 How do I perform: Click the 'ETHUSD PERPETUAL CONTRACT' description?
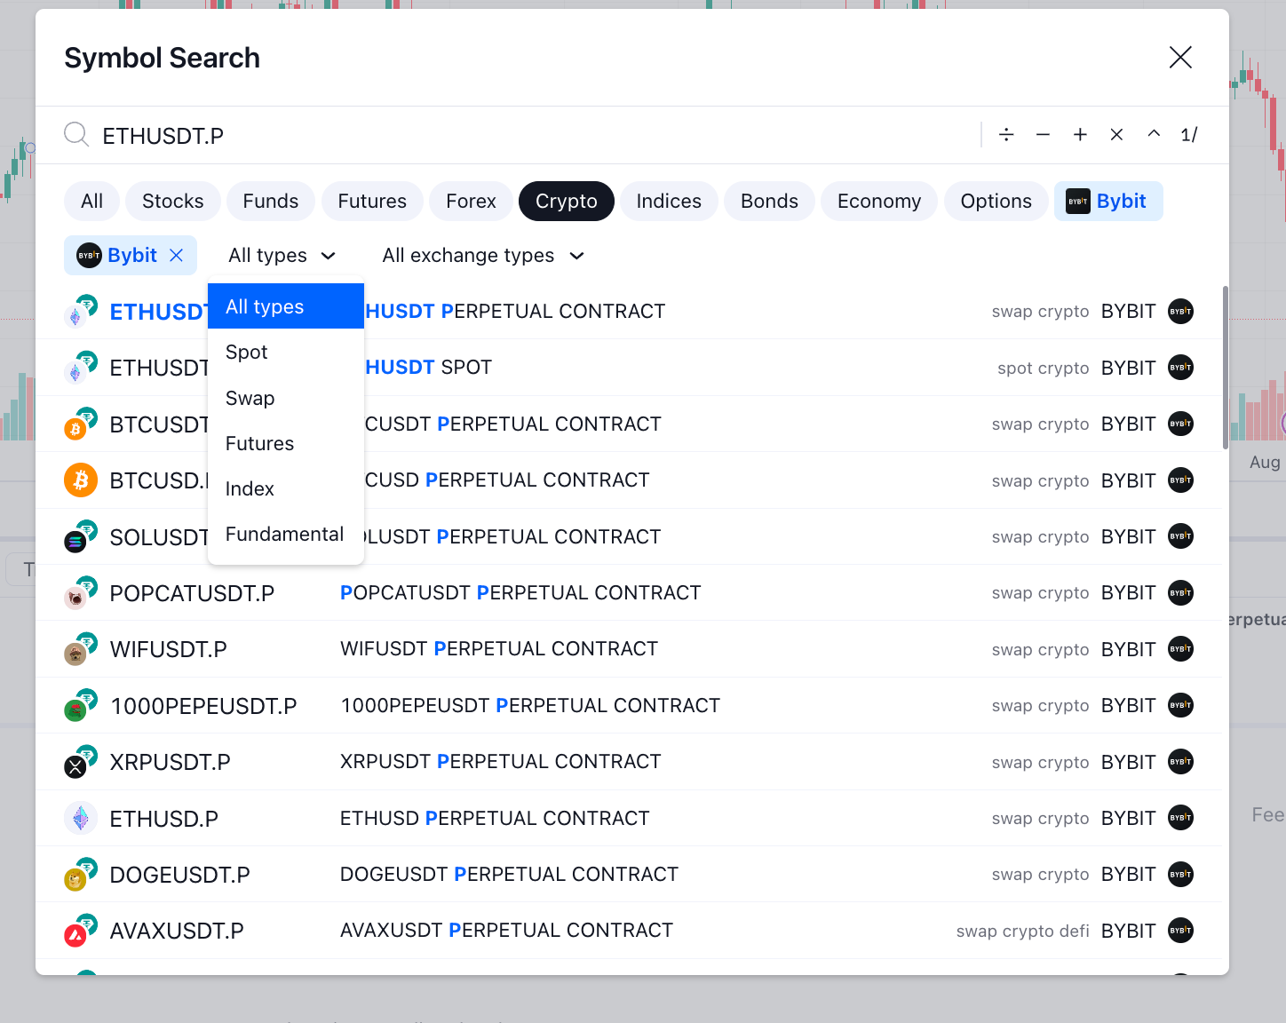[495, 818]
